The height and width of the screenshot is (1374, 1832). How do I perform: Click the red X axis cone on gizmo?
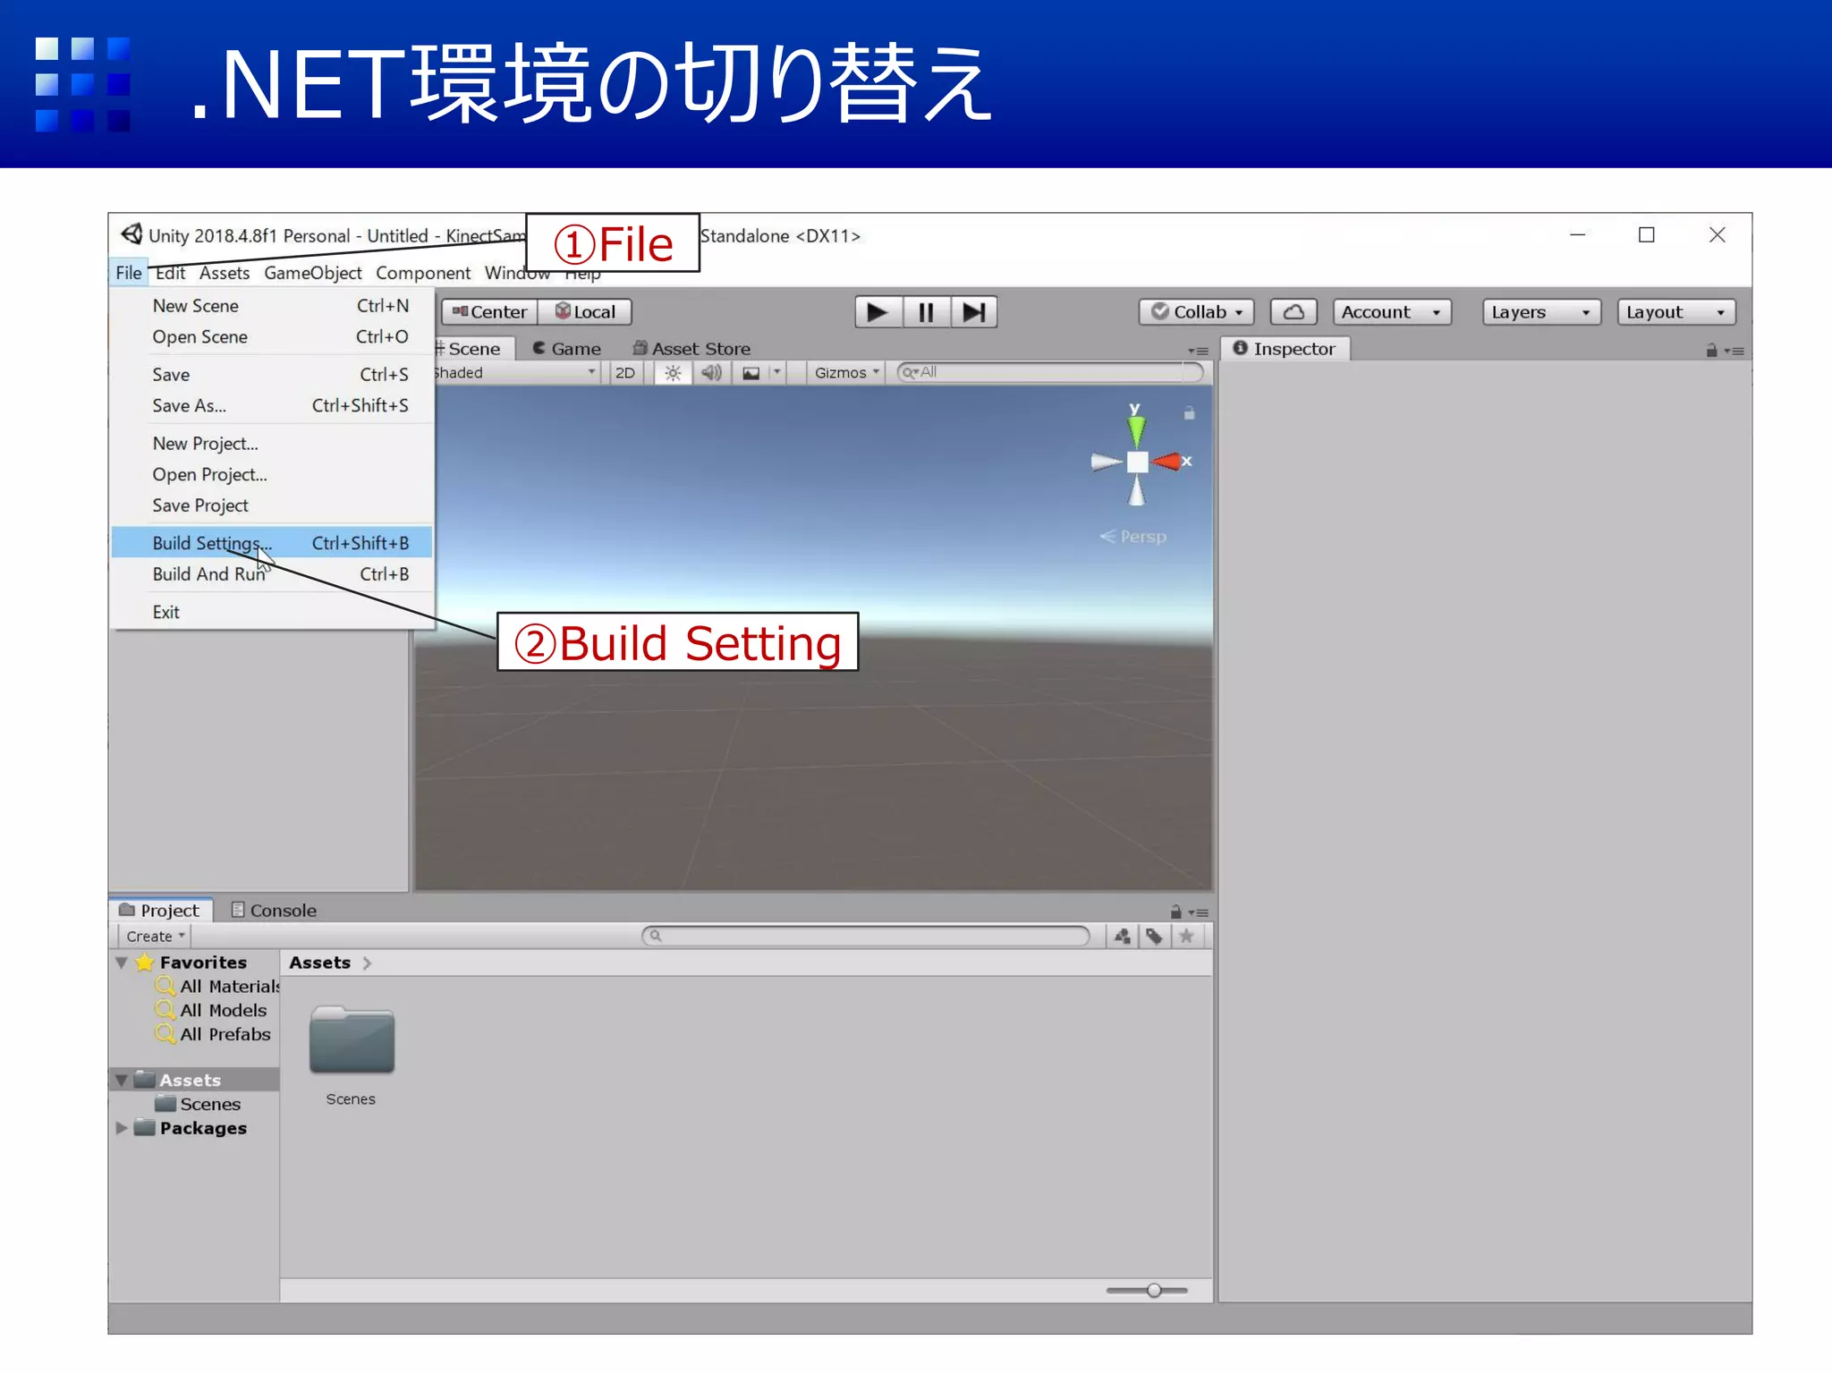tap(1166, 462)
